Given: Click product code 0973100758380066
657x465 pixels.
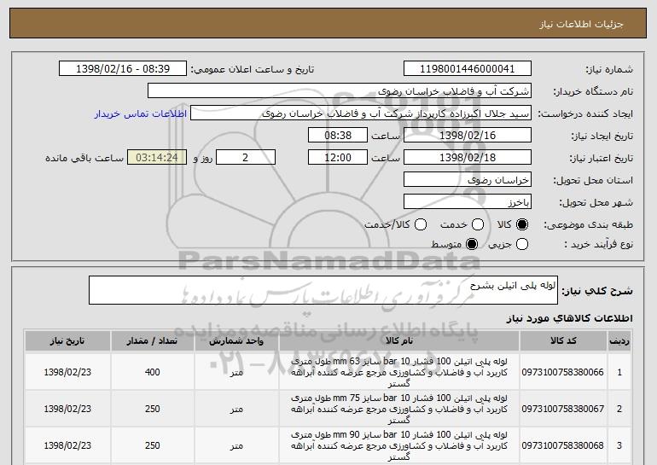Looking at the screenshot, I should [x=563, y=372].
